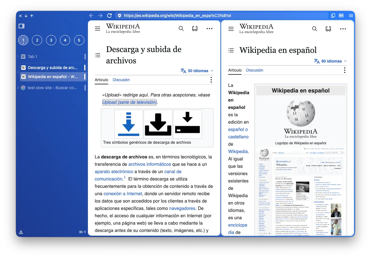Select the Artículo tab in left pane
The width and height of the screenshot is (371, 258).
click(x=102, y=80)
